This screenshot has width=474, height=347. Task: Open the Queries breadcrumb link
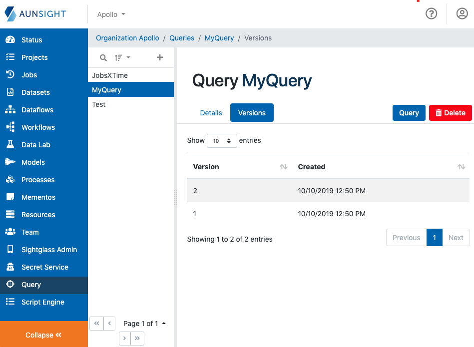pyautogui.click(x=181, y=38)
